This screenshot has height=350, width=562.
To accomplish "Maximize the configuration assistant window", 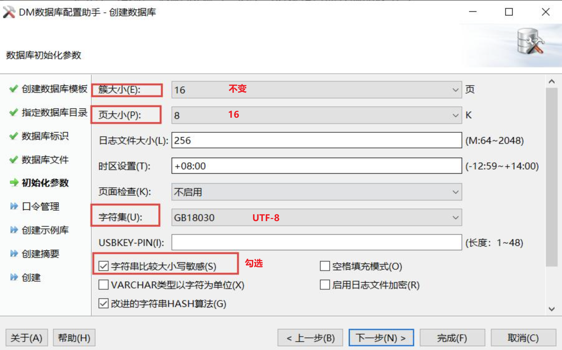I will coord(509,12).
